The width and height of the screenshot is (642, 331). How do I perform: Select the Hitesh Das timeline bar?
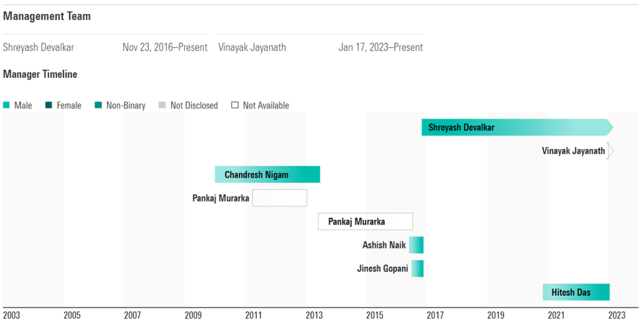click(576, 292)
